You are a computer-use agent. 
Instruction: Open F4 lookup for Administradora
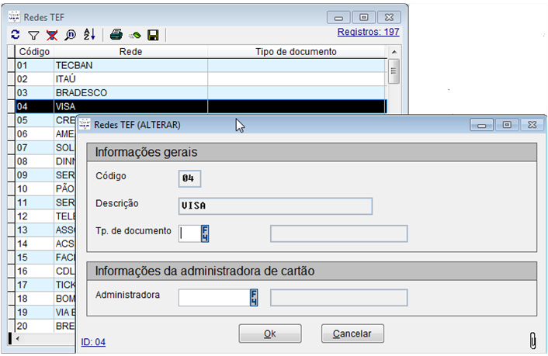[x=254, y=298]
